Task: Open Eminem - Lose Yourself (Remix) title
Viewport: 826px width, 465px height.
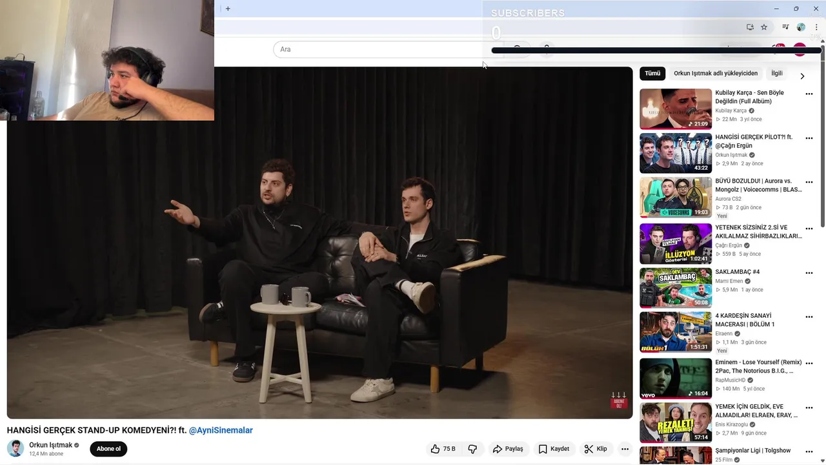Action: point(758,367)
